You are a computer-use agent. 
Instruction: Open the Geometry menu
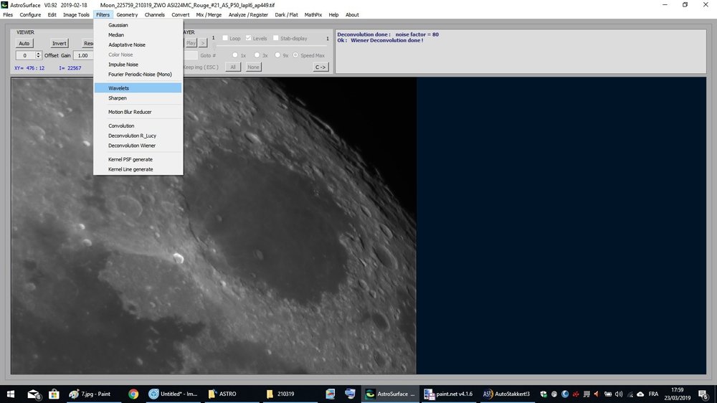pyautogui.click(x=127, y=14)
